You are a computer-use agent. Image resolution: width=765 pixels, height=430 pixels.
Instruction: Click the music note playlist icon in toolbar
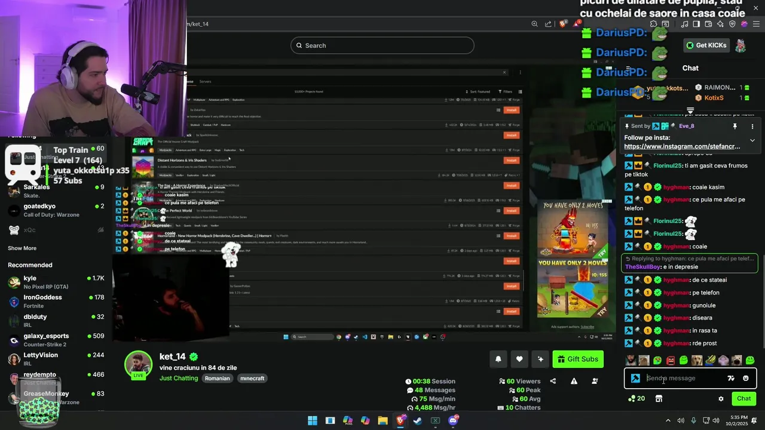tap(684, 24)
